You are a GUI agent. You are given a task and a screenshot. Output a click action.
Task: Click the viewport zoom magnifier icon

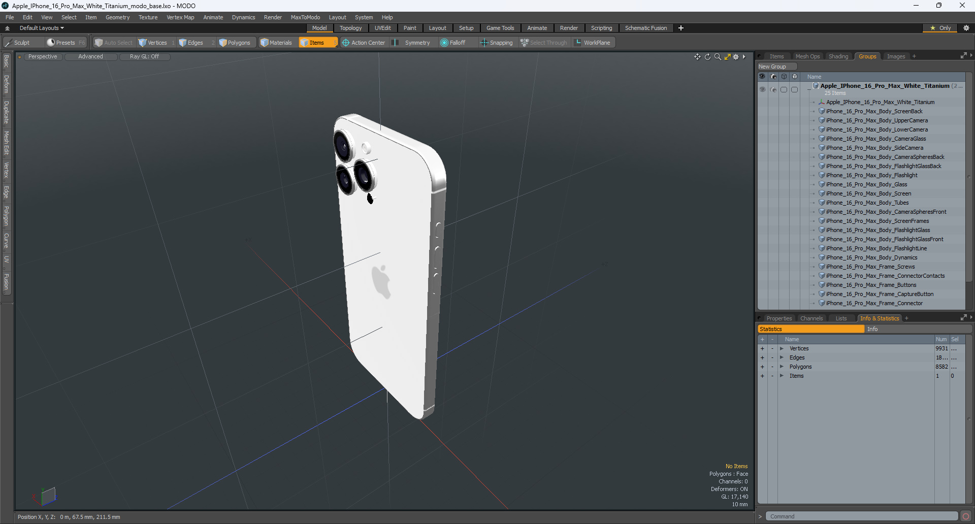(x=718, y=57)
